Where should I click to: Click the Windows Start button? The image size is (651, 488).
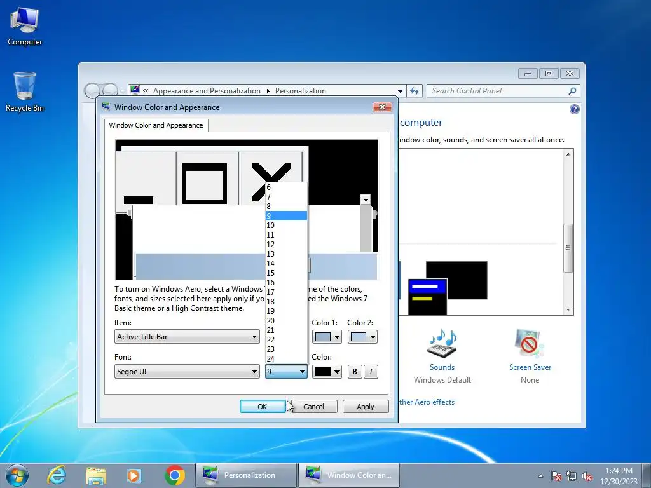click(x=17, y=475)
